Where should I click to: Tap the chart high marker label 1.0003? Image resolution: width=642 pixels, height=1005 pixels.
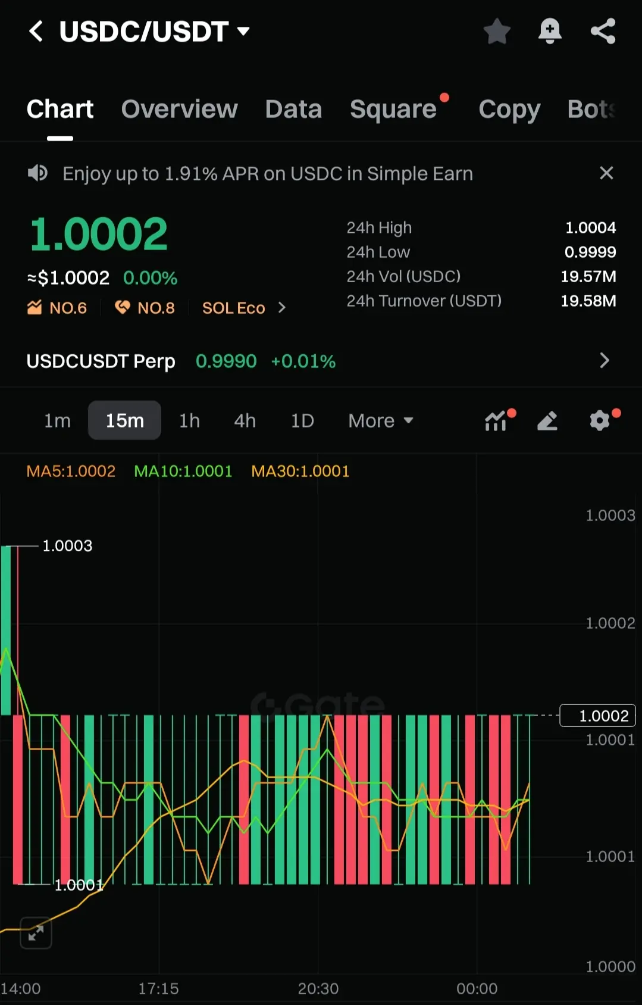[x=67, y=546]
